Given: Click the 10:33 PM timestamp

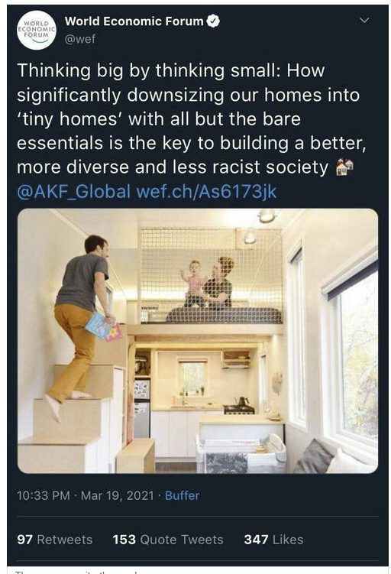Looking at the screenshot, I should (44, 495).
